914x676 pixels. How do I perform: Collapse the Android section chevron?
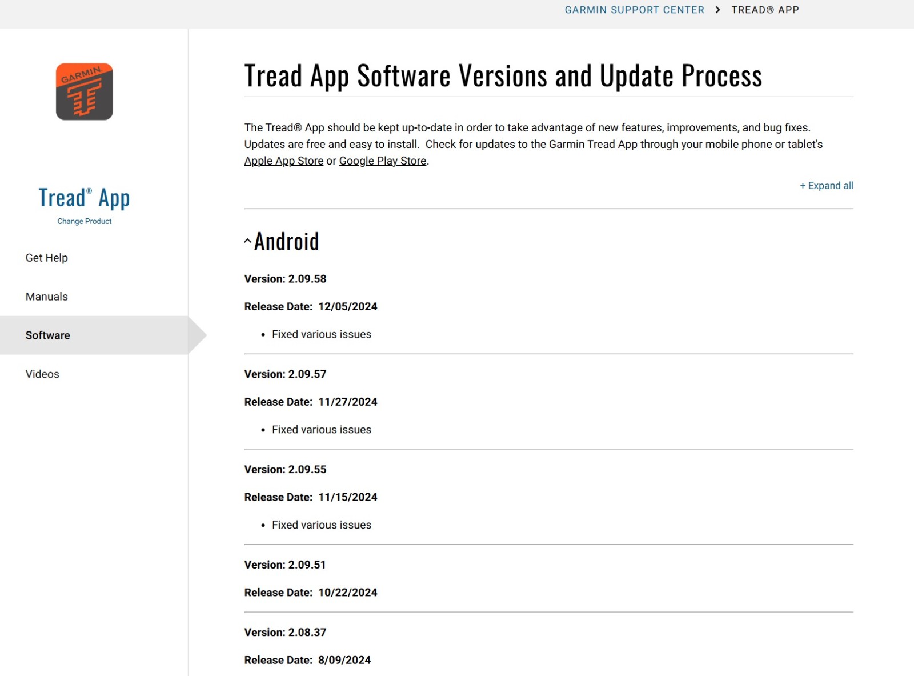247,241
